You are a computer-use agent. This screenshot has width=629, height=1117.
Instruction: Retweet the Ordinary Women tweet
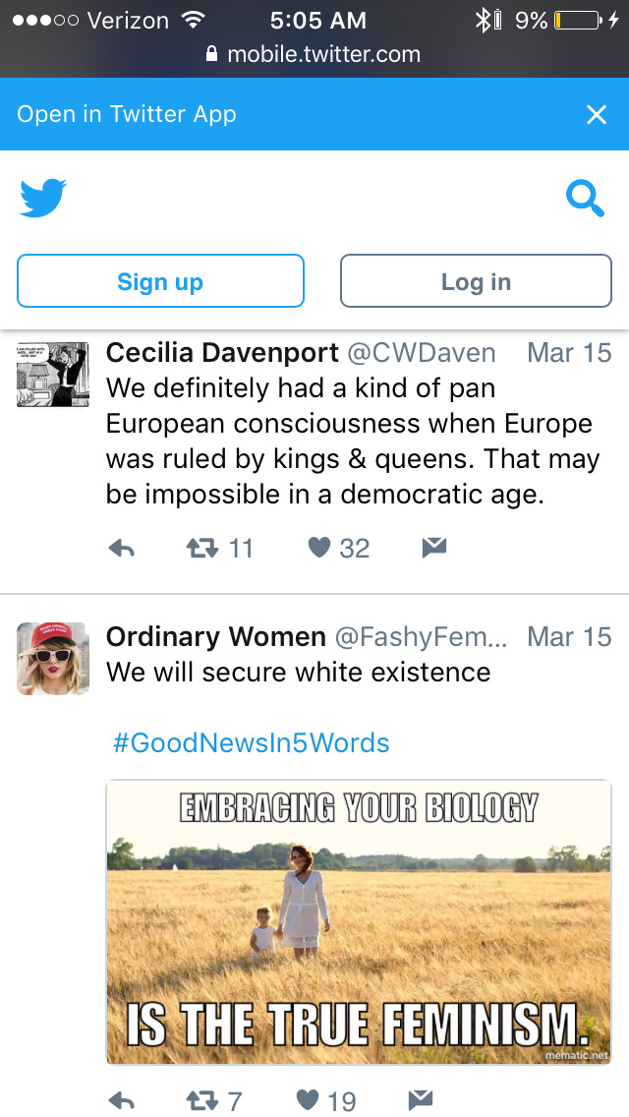[x=201, y=1100]
